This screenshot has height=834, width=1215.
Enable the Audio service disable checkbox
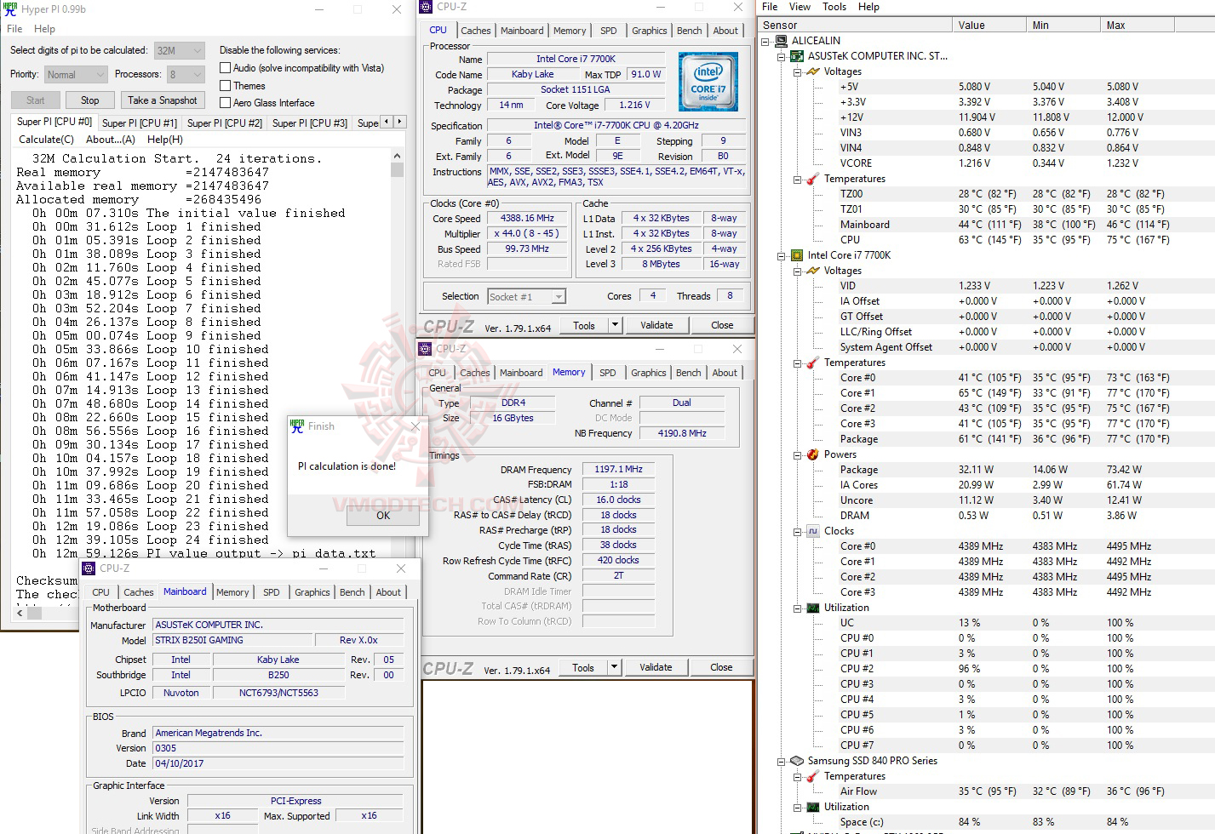(226, 68)
